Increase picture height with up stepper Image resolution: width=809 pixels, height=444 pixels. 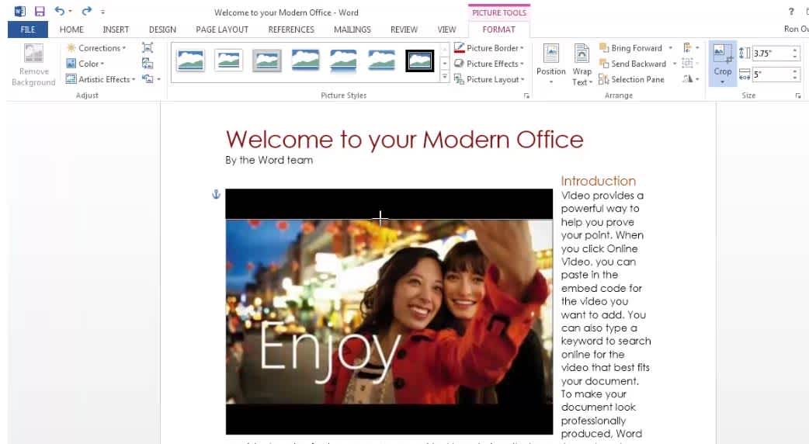[794, 50]
